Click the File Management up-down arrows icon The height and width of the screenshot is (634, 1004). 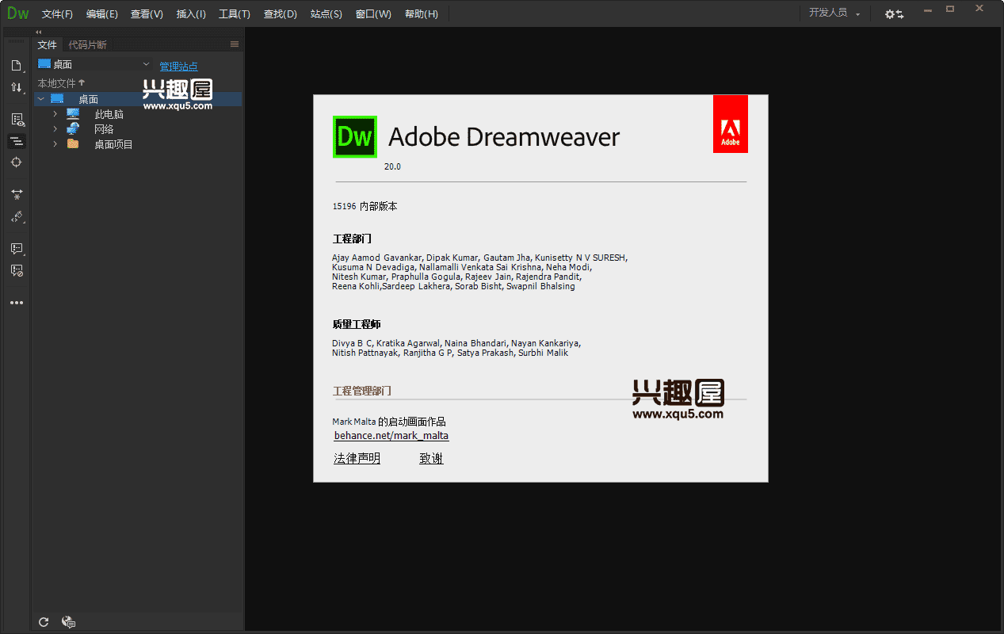pyautogui.click(x=16, y=87)
